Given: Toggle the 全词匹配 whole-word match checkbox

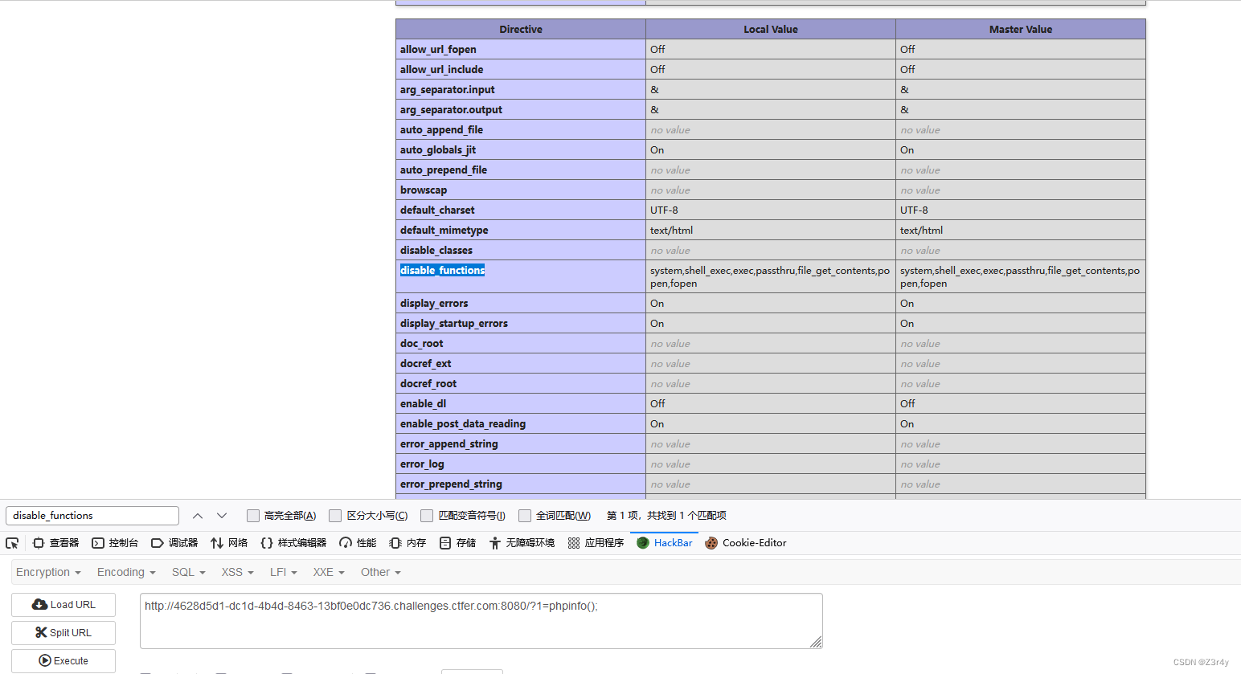Looking at the screenshot, I should click(x=525, y=515).
